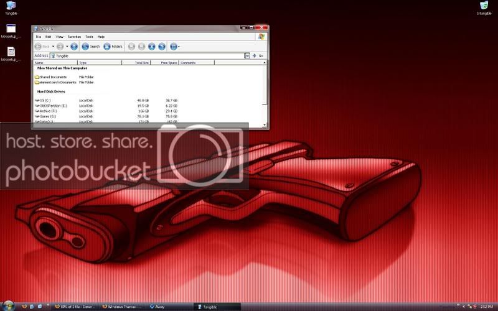Expand the Address bar dropdown
This screenshot has width=498, height=311.
click(x=247, y=56)
